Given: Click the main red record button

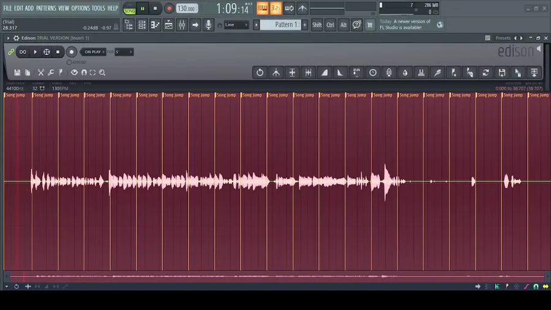Looking at the screenshot, I should point(169,9).
